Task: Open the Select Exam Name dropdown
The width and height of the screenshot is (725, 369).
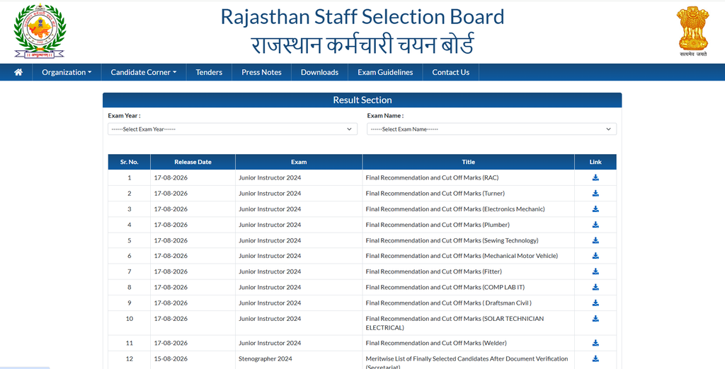Action: pos(491,129)
